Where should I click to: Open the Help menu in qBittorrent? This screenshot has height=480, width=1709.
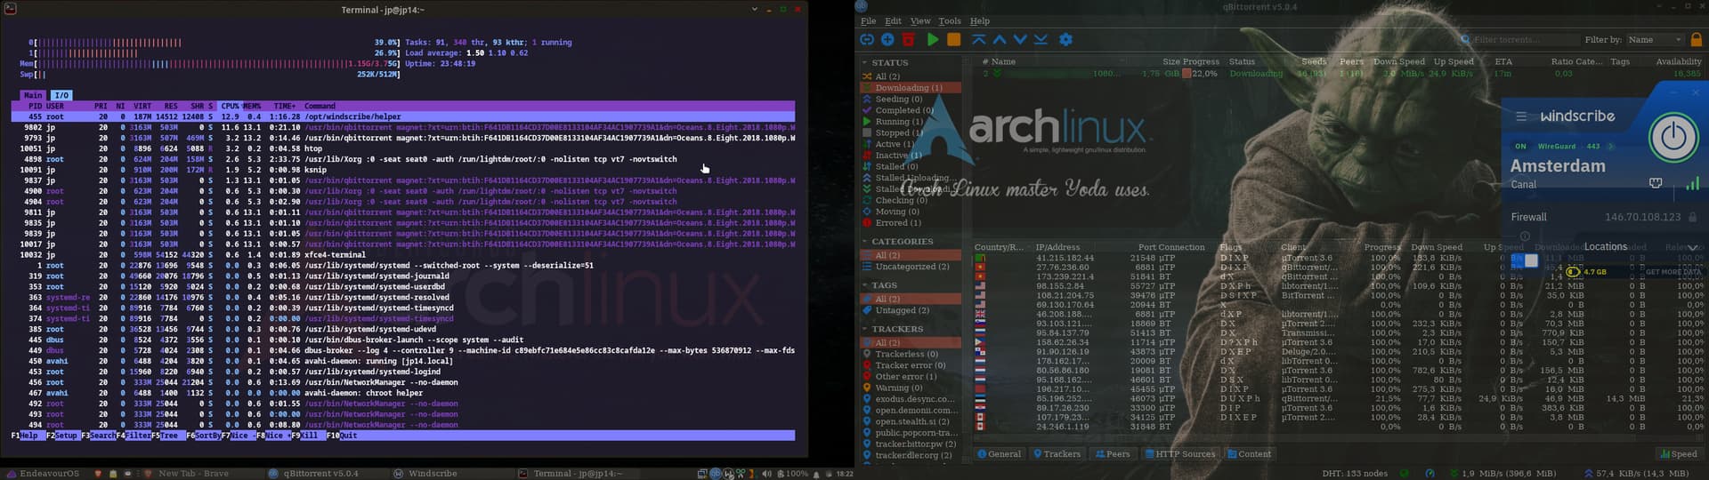pos(979,21)
